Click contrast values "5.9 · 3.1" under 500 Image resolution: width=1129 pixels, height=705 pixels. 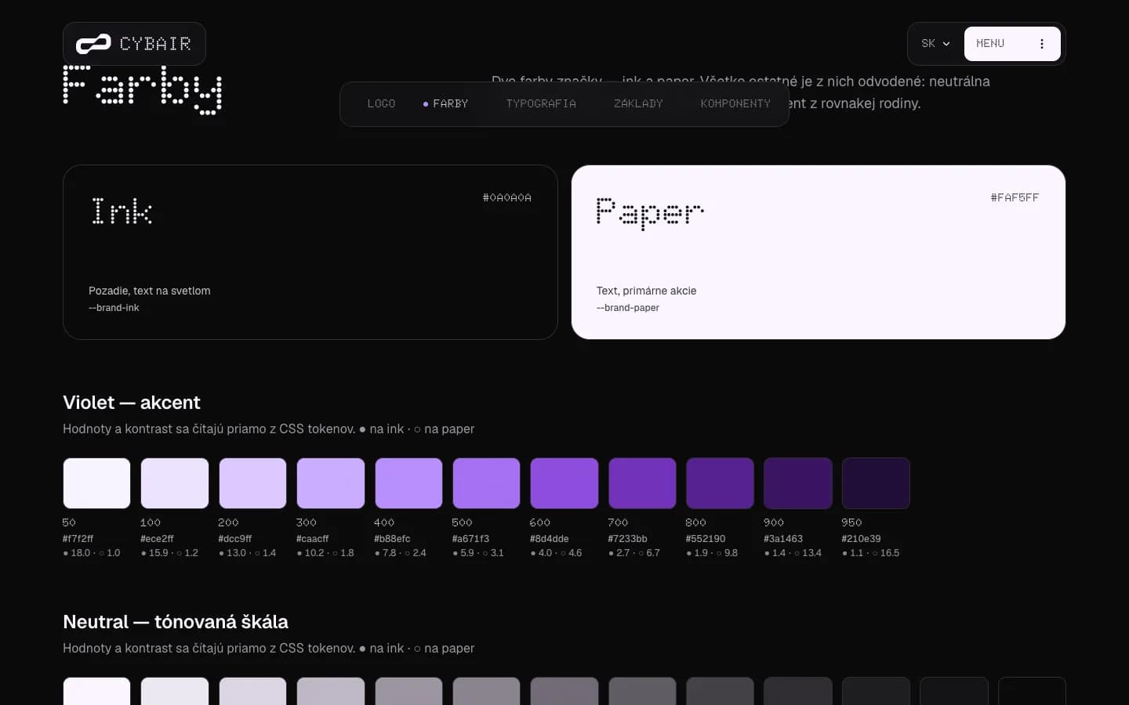pyautogui.click(x=478, y=553)
